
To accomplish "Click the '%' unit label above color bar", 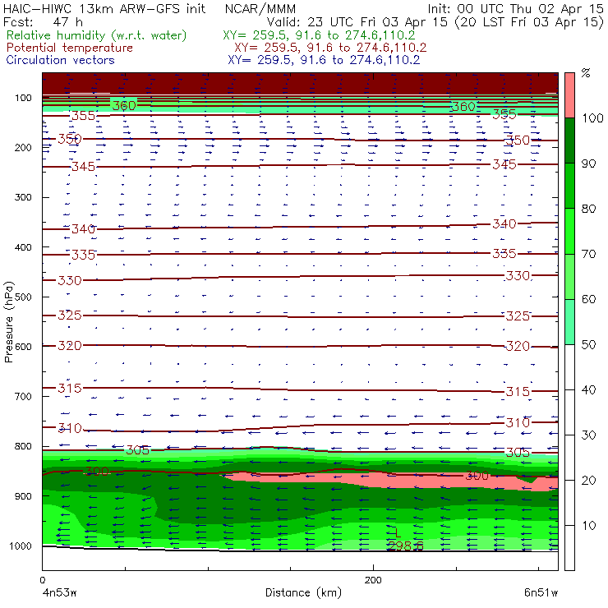I will pyautogui.click(x=586, y=73).
